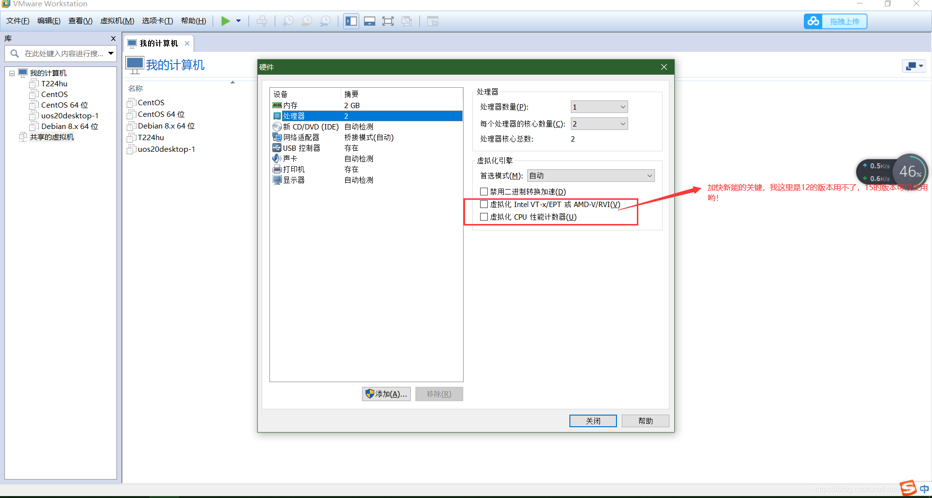This screenshot has width=932, height=498.
Task: Close the 硬件 dialog with X
Action: pos(664,67)
